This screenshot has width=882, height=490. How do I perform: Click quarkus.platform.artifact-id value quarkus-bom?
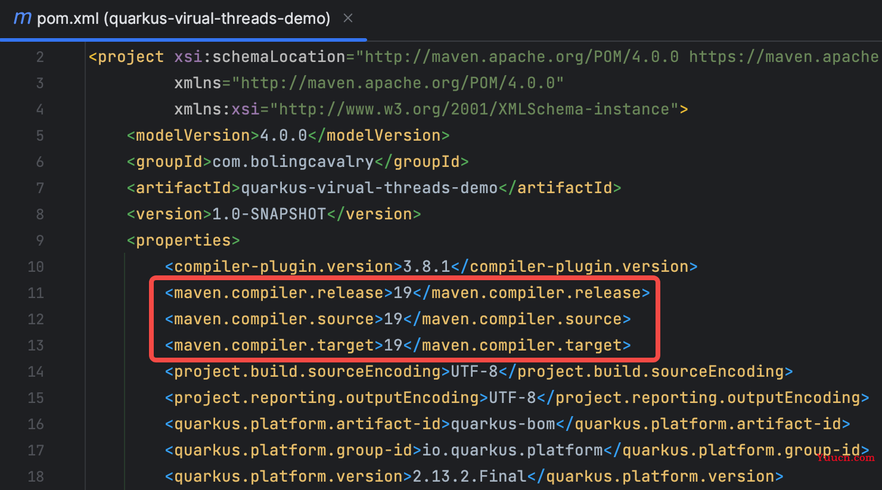(503, 424)
